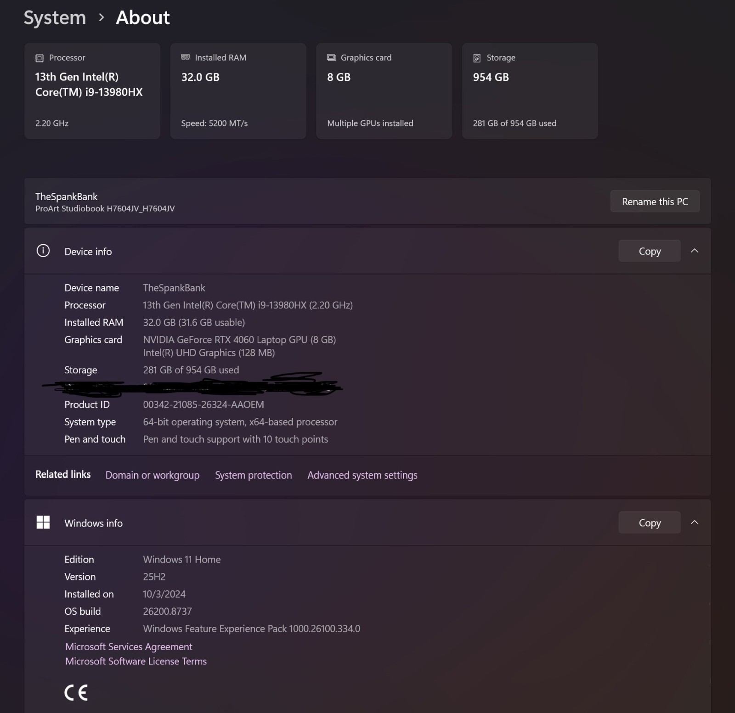Click the Installed RAM memory icon
The width and height of the screenshot is (735, 713).
185,57
